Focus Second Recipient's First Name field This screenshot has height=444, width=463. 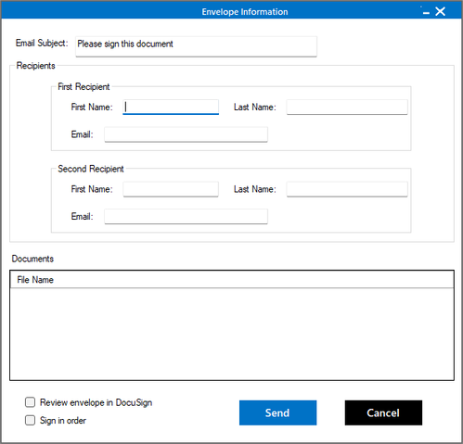(x=171, y=189)
